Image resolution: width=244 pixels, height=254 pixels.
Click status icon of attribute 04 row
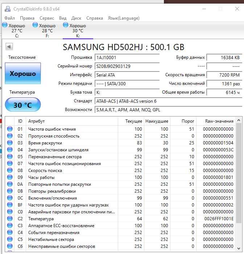click(x=10, y=149)
